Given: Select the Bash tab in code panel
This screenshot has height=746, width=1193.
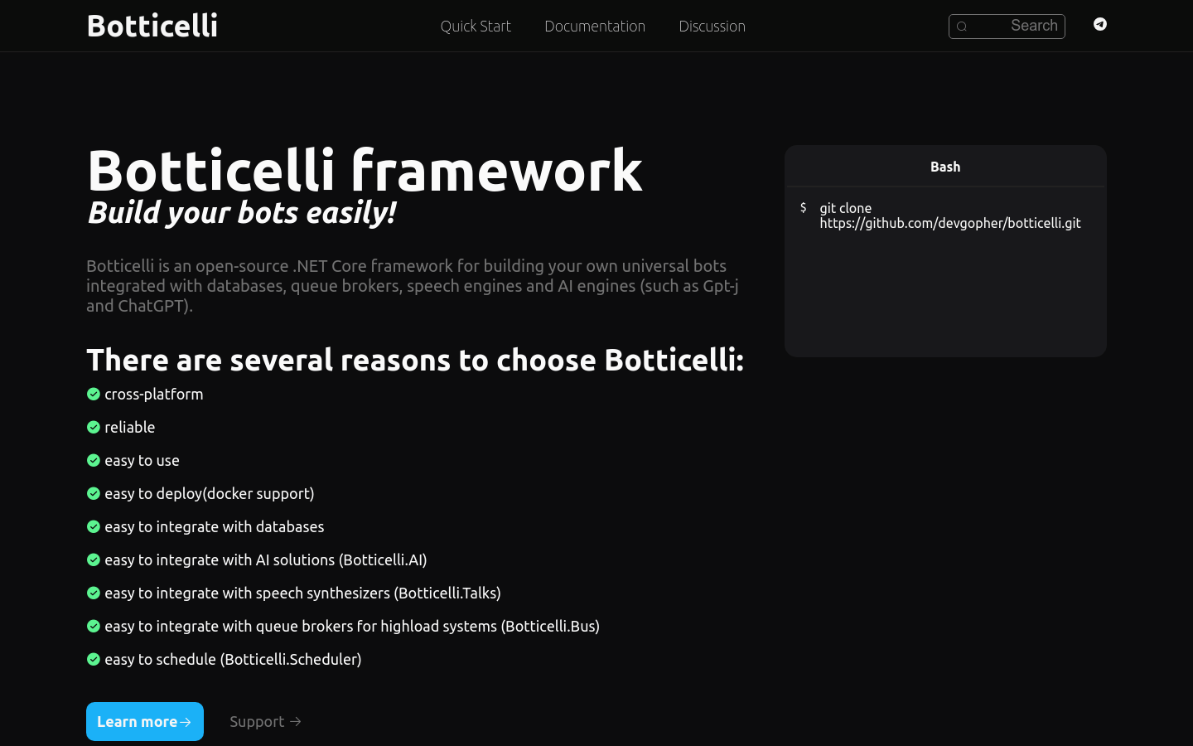Looking at the screenshot, I should [x=945, y=167].
